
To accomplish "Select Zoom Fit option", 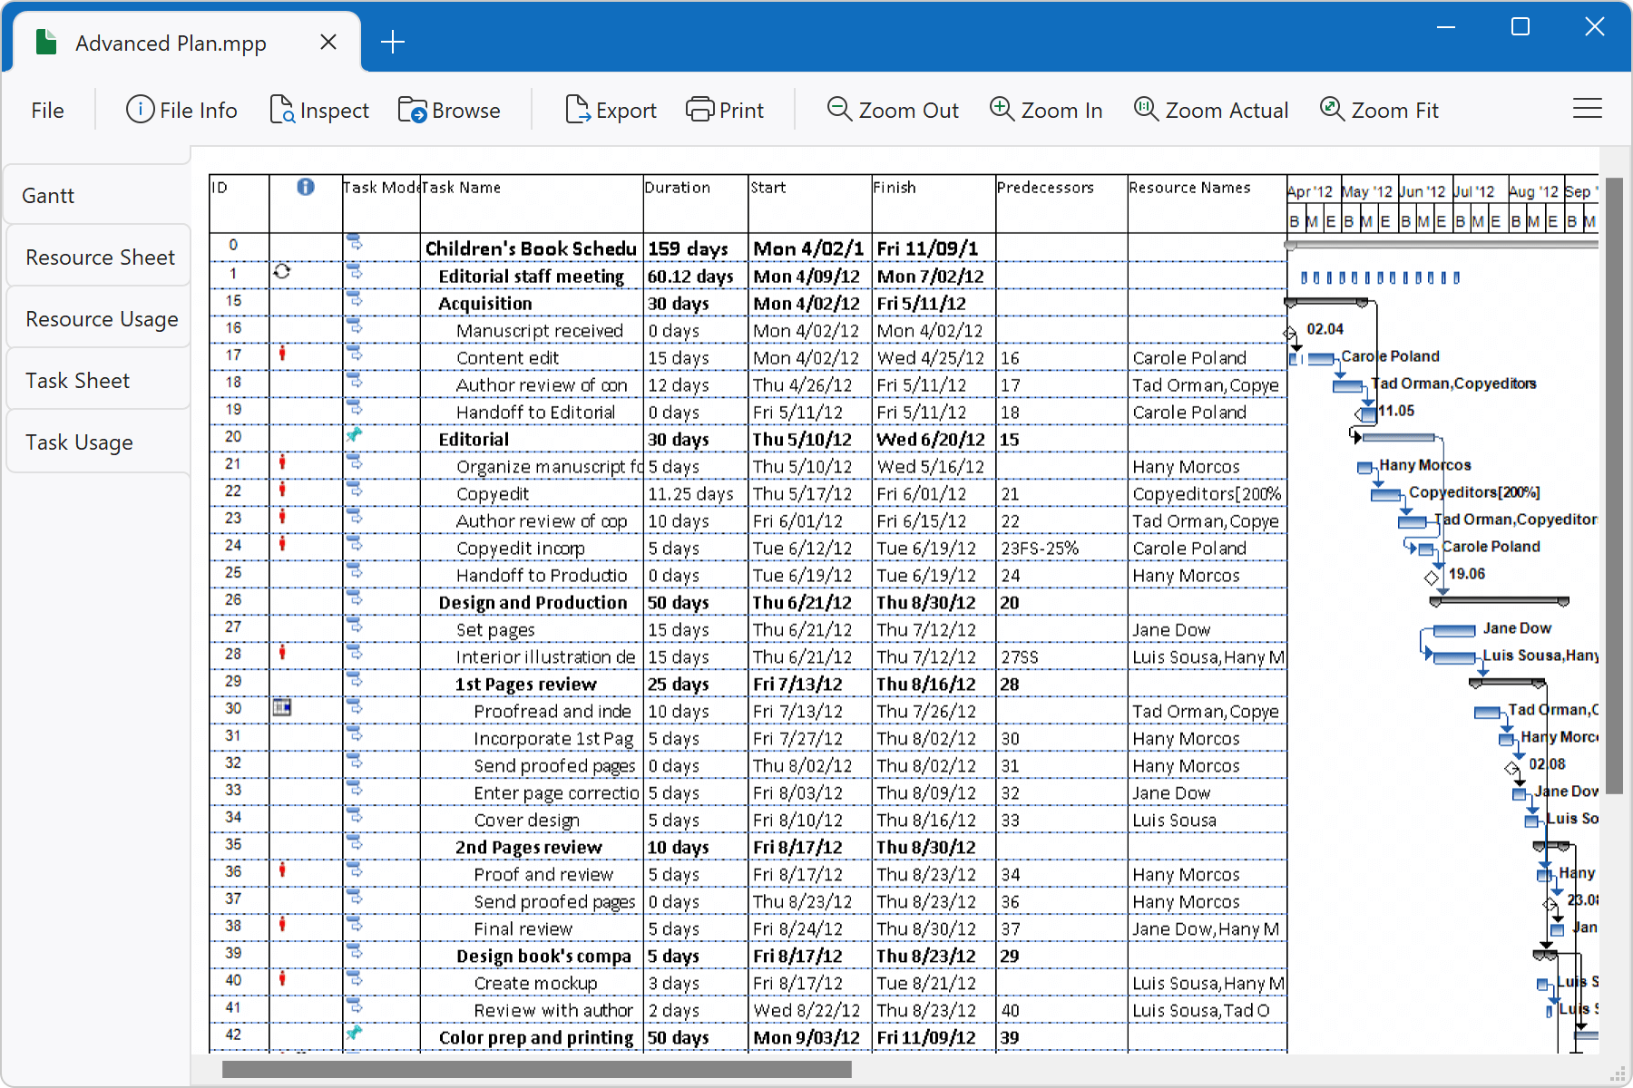I will [1379, 110].
